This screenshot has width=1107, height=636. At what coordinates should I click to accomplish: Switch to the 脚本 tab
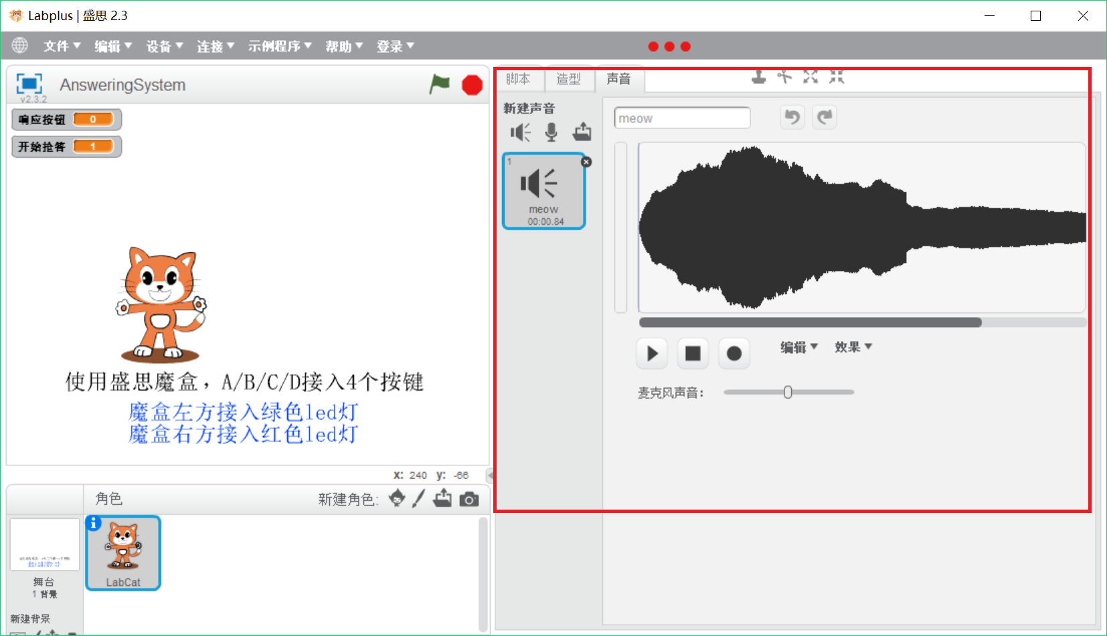pyautogui.click(x=519, y=79)
